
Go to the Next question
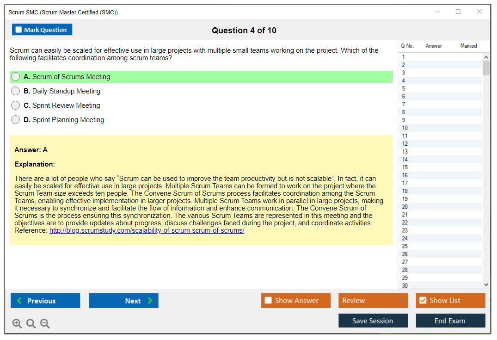[123, 301]
